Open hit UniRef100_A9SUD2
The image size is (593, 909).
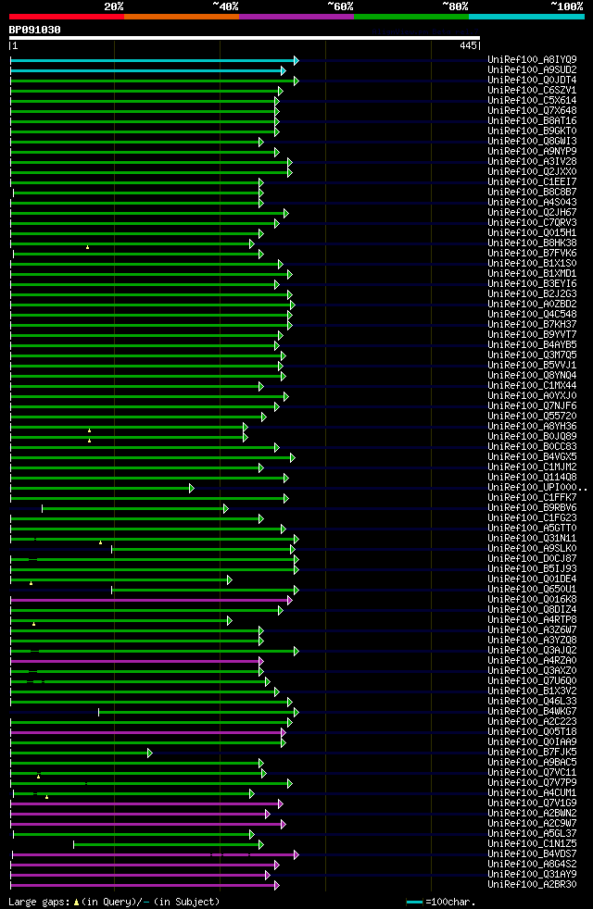(532, 70)
